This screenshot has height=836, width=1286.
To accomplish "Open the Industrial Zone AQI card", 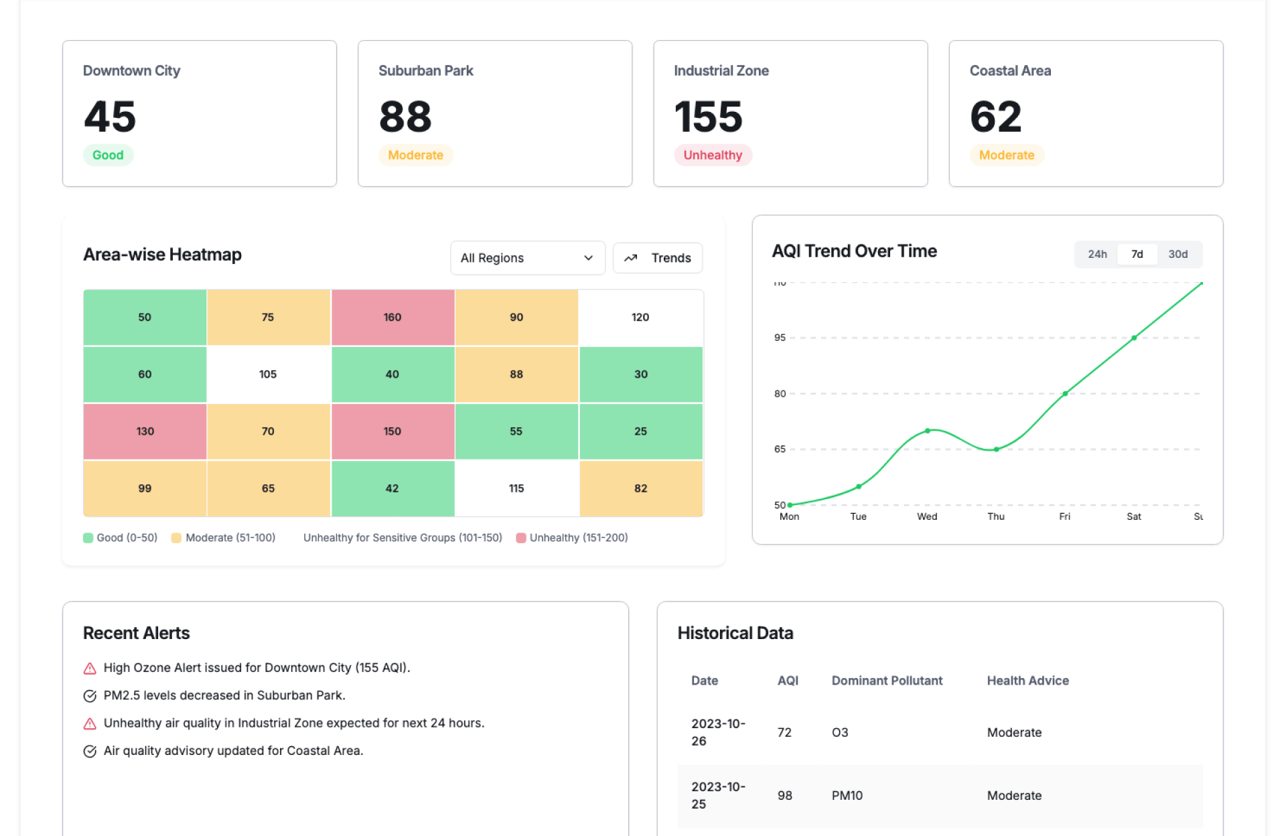I will (790, 113).
